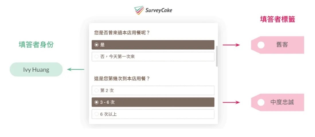Viewport: 315px width, 137px height.
Task: Pick the 3 - 6 次 answer
Action: (x=153, y=102)
